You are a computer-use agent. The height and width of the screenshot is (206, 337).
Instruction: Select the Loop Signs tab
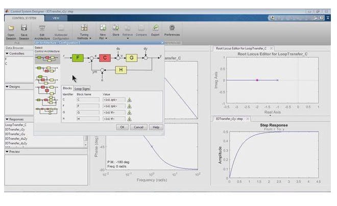click(x=82, y=89)
